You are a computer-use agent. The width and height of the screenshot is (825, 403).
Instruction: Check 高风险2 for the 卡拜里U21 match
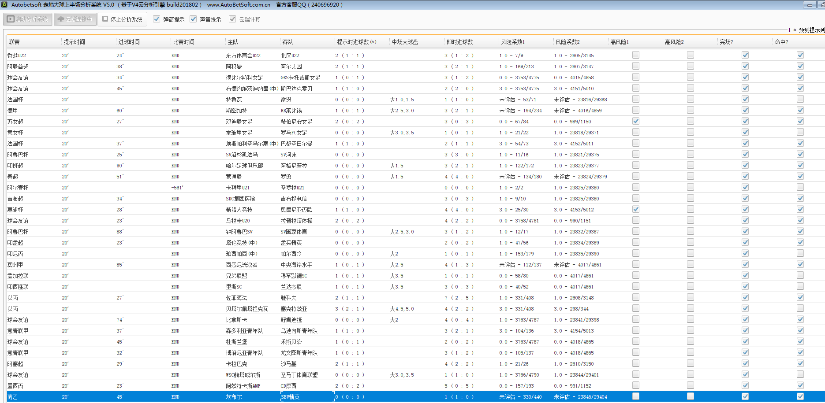click(x=690, y=187)
